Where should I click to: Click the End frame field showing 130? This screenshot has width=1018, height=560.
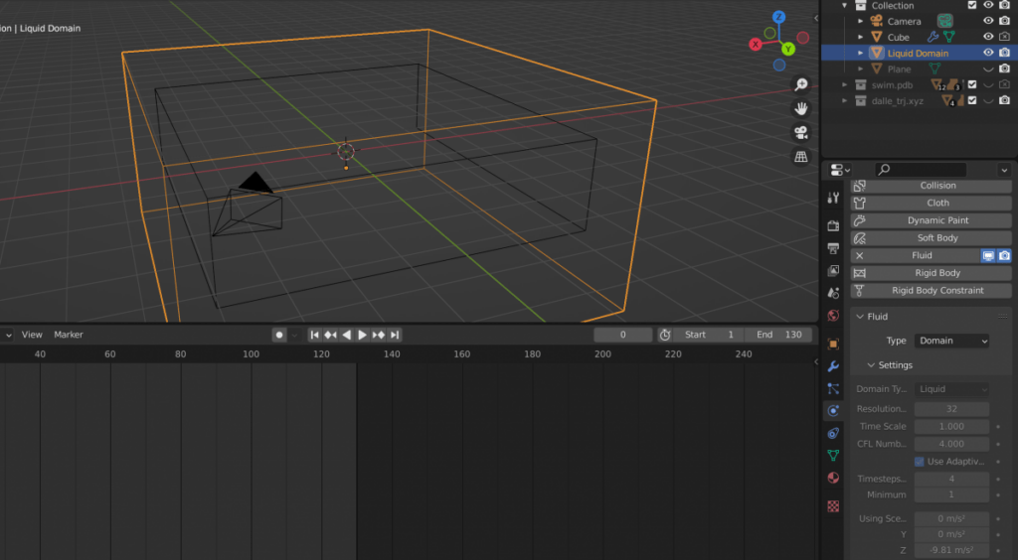coord(779,335)
